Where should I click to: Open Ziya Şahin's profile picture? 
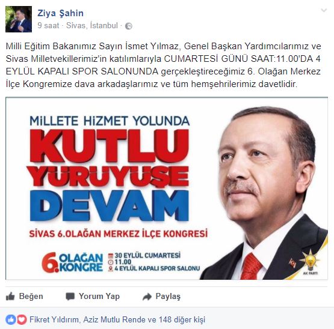point(19,19)
